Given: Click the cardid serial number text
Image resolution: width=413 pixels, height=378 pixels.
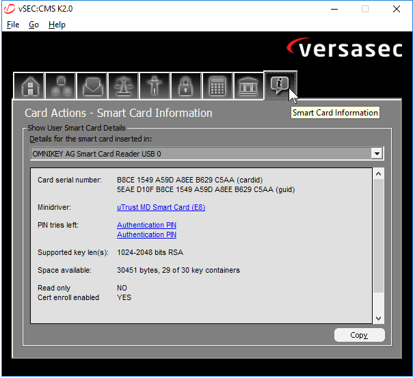Looking at the screenshot, I should tap(190, 180).
